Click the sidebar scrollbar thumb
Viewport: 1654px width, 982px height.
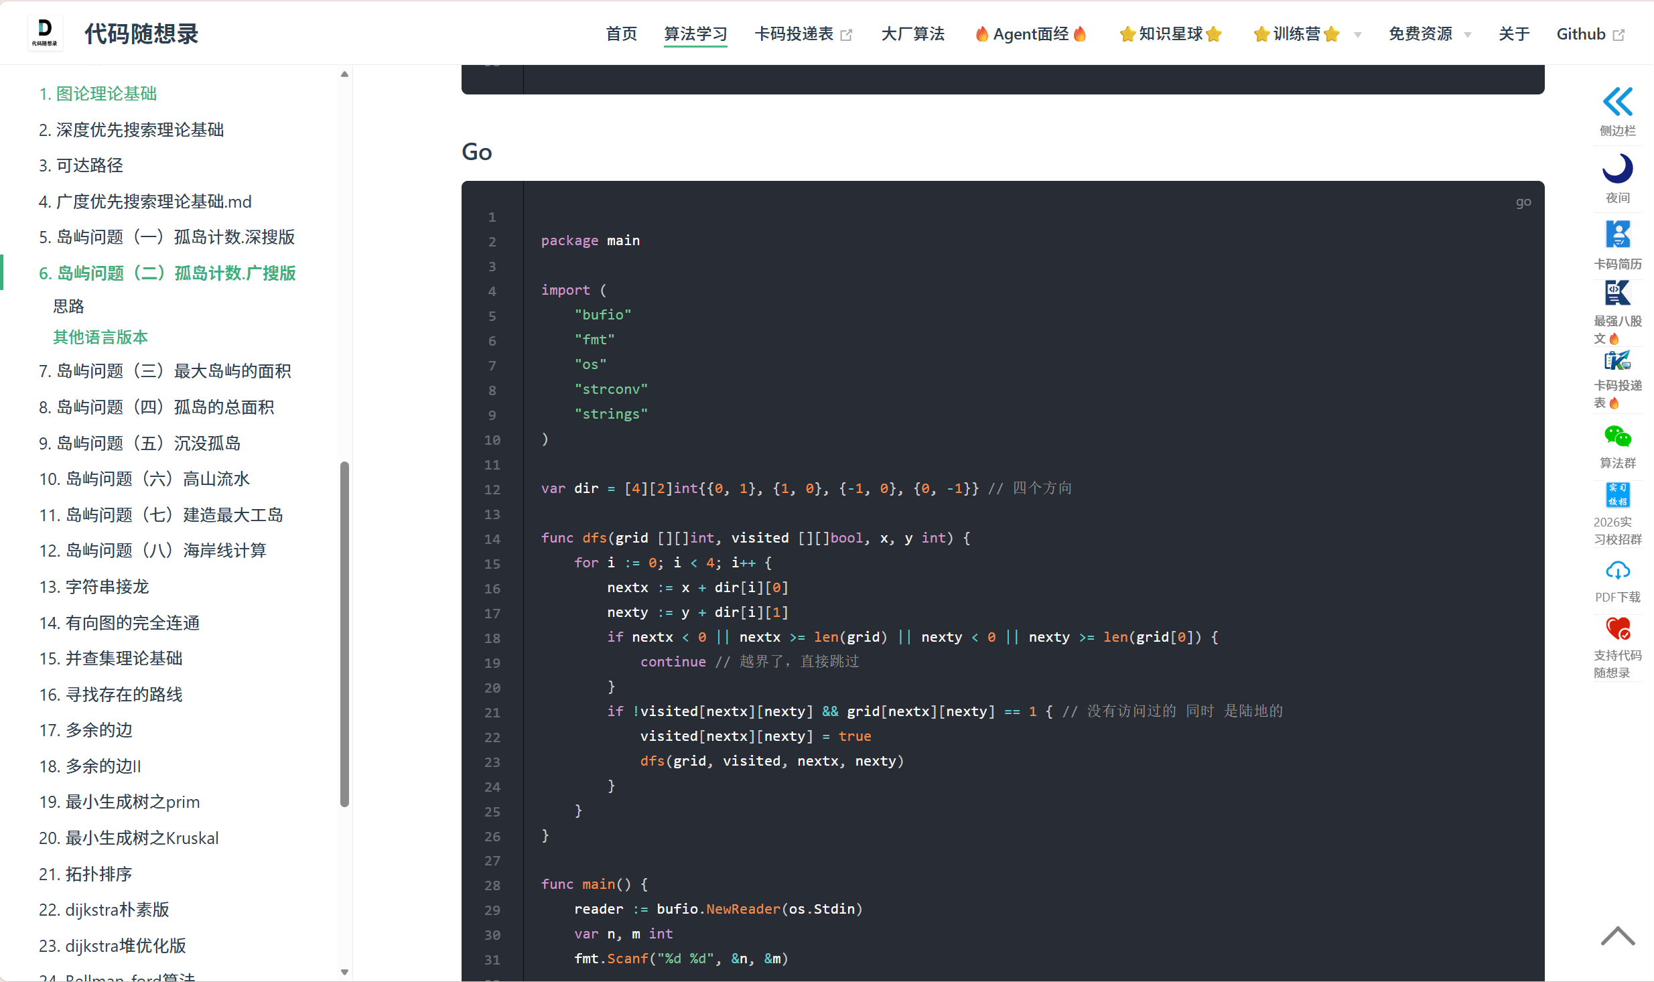click(x=344, y=634)
